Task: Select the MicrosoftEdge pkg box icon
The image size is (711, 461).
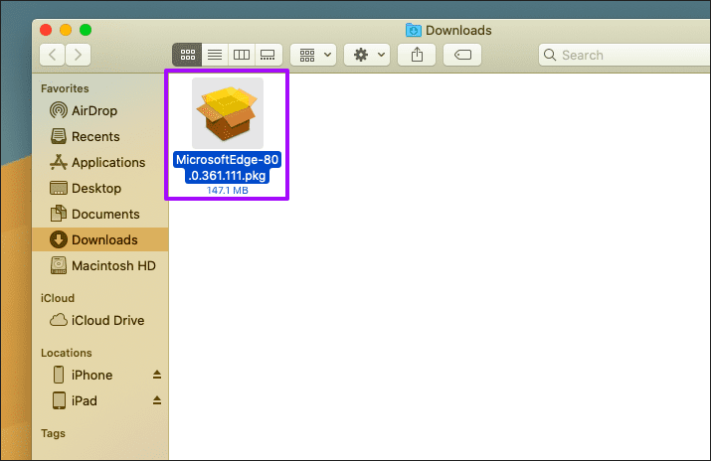Action: point(228,113)
